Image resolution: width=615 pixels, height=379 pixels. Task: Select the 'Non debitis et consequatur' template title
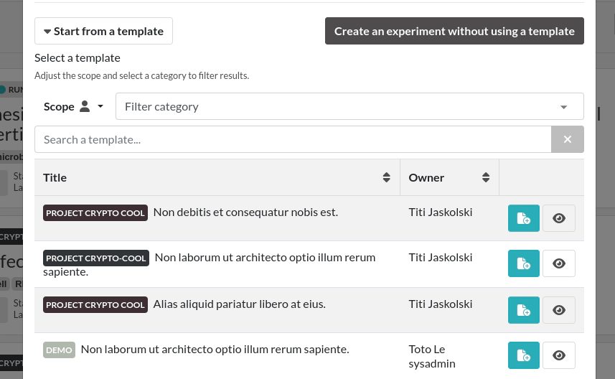245,212
